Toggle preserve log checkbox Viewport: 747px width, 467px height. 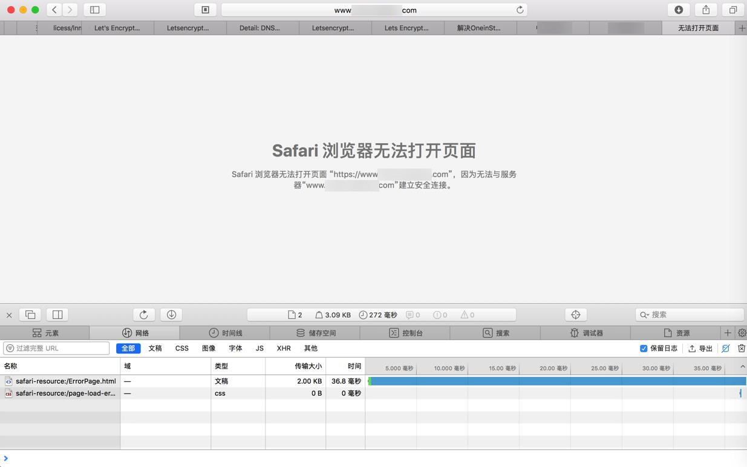point(644,349)
